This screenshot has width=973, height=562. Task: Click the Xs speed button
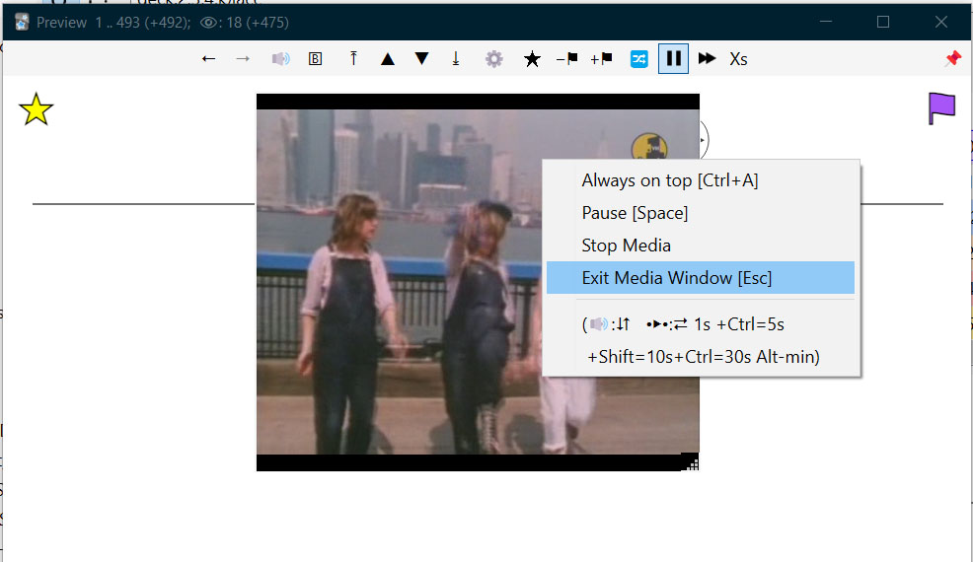coord(739,59)
